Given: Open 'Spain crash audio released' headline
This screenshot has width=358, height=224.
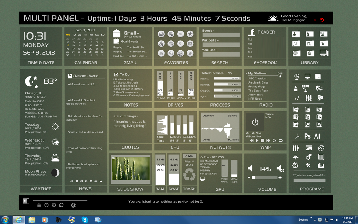Looking at the screenshot, I should 85,132.
